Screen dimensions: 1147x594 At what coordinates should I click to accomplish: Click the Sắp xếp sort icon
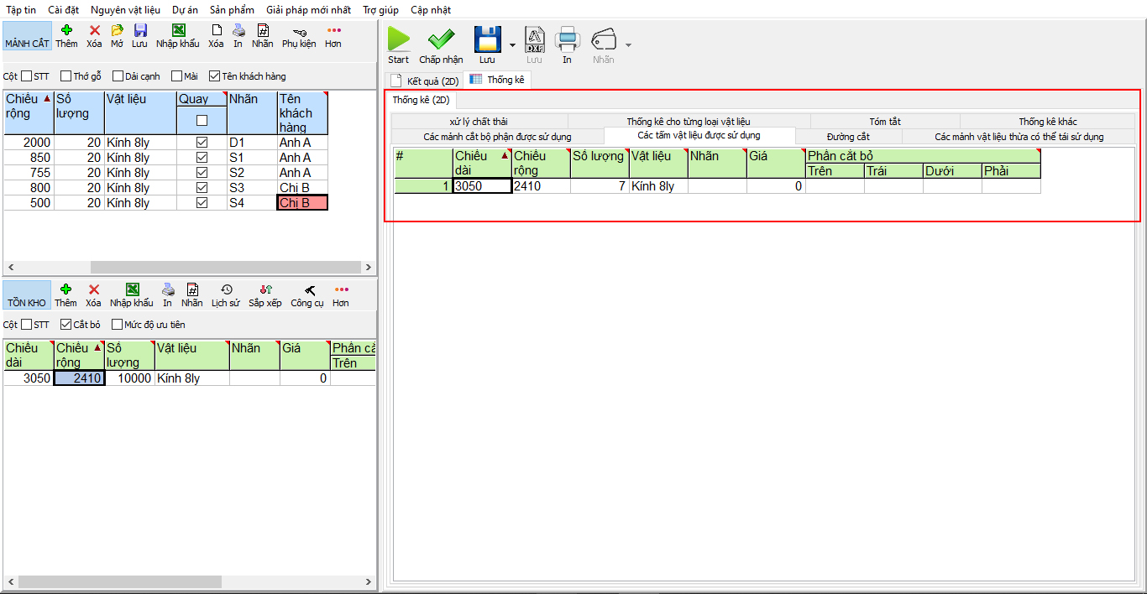coord(265,289)
